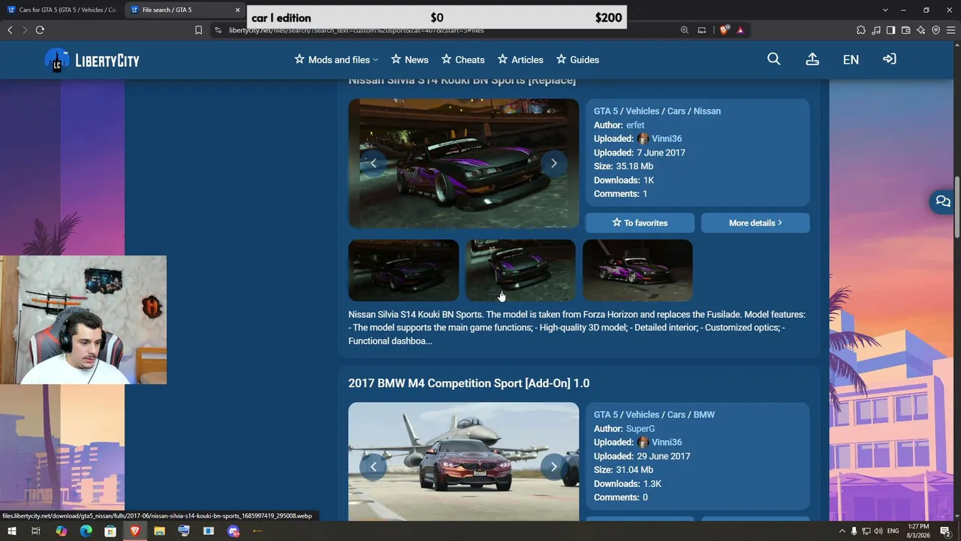The width and height of the screenshot is (961, 541).
Task: Open the browser extensions puzzle icon
Action: pos(861,30)
